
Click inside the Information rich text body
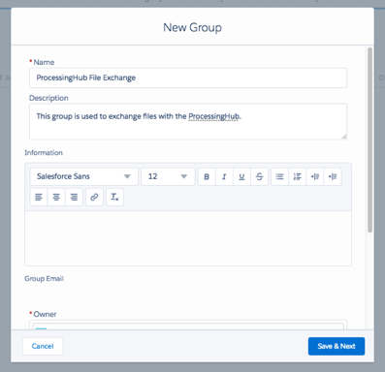click(188, 238)
